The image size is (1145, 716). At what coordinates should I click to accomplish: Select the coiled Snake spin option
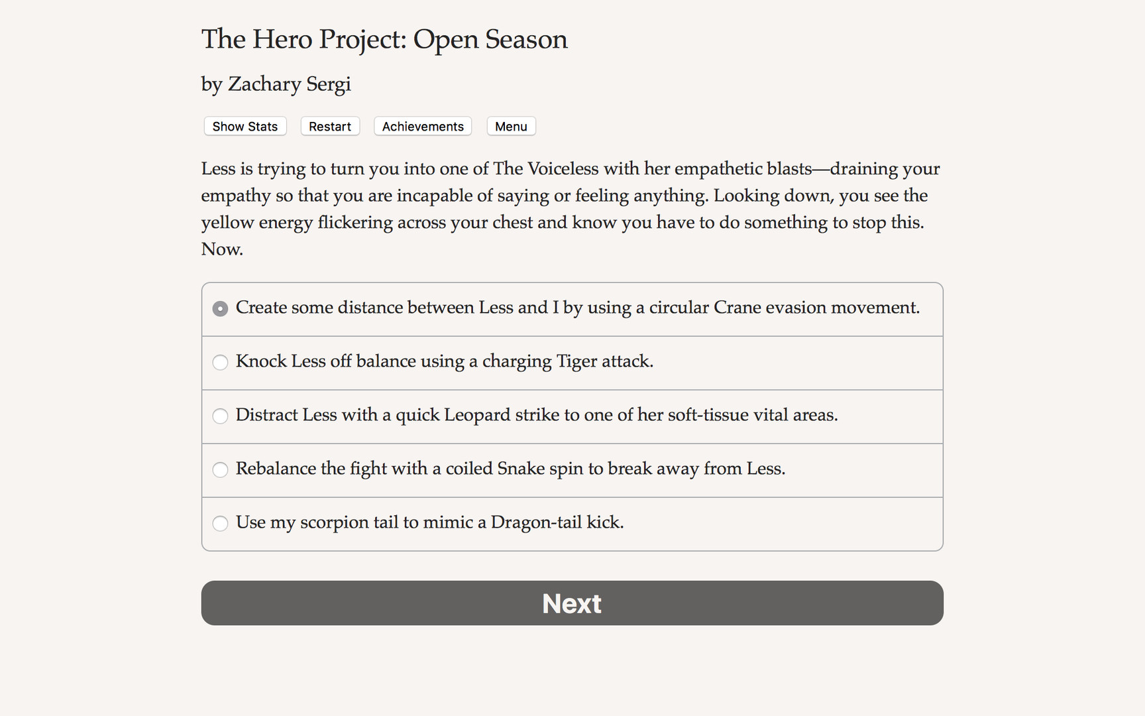572,469
